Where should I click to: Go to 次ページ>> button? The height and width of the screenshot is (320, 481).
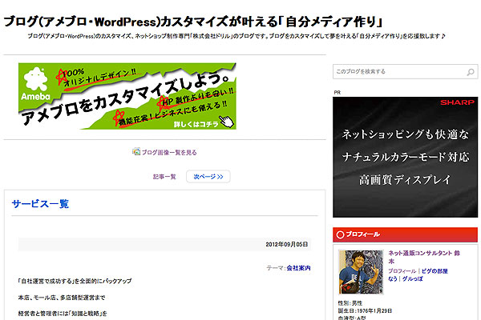[x=208, y=177]
